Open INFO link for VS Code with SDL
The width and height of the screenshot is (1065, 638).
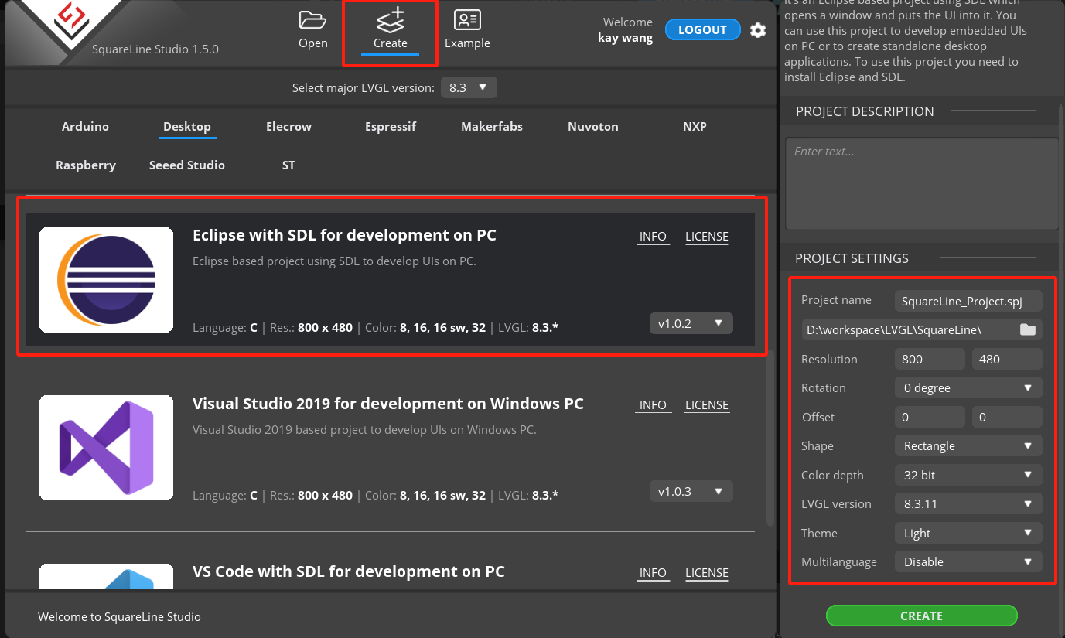point(653,572)
